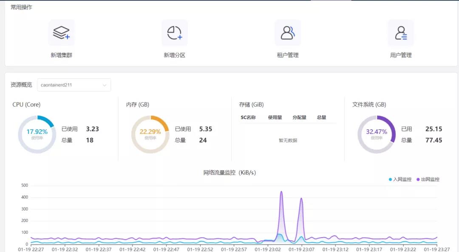Image resolution: width=459 pixels, height=252 pixels.
Task: Click the 500 y-axis label
Action: coord(25,185)
